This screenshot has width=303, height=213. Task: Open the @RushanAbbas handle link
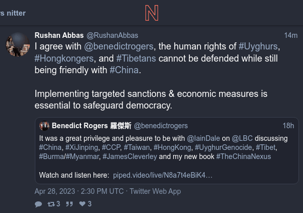point(112,35)
